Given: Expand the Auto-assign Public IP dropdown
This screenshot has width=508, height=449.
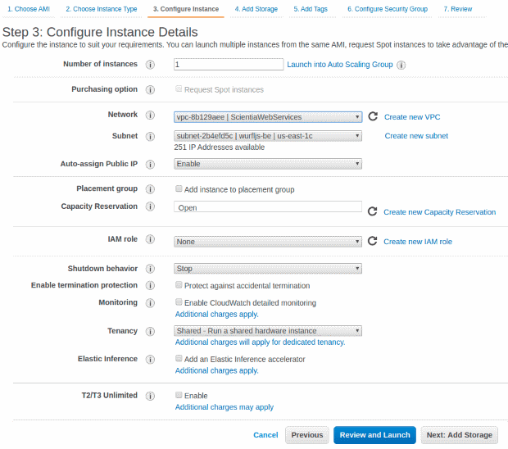Looking at the screenshot, I should [268, 164].
